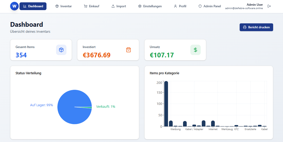Click the Verkauft: 1% chart label
The width and height of the screenshot is (283, 142).
coord(105,107)
